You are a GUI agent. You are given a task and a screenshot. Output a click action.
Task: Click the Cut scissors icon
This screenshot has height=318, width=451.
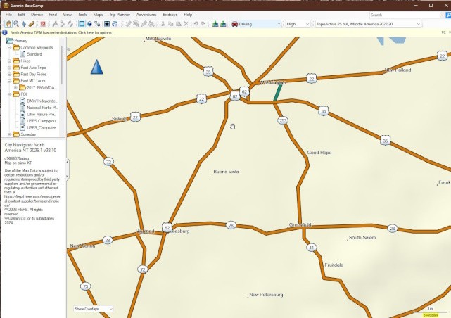[x=163, y=24]
